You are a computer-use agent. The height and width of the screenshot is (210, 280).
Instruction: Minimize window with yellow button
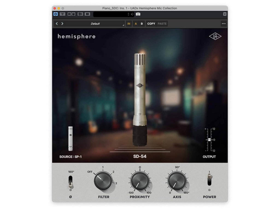coord(59,8)
